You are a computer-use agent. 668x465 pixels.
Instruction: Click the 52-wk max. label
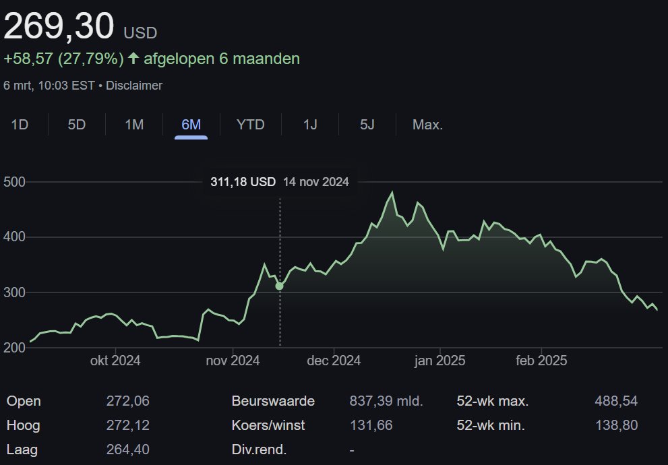pos(493,401)
